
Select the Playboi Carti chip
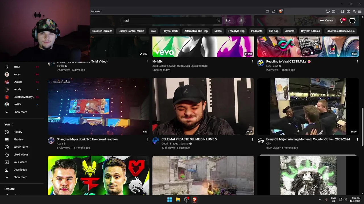click(170, 31)
